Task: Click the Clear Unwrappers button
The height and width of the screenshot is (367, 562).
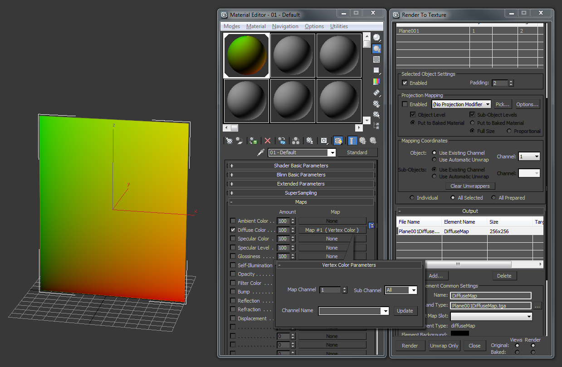Action: click(x=470, y=186)
